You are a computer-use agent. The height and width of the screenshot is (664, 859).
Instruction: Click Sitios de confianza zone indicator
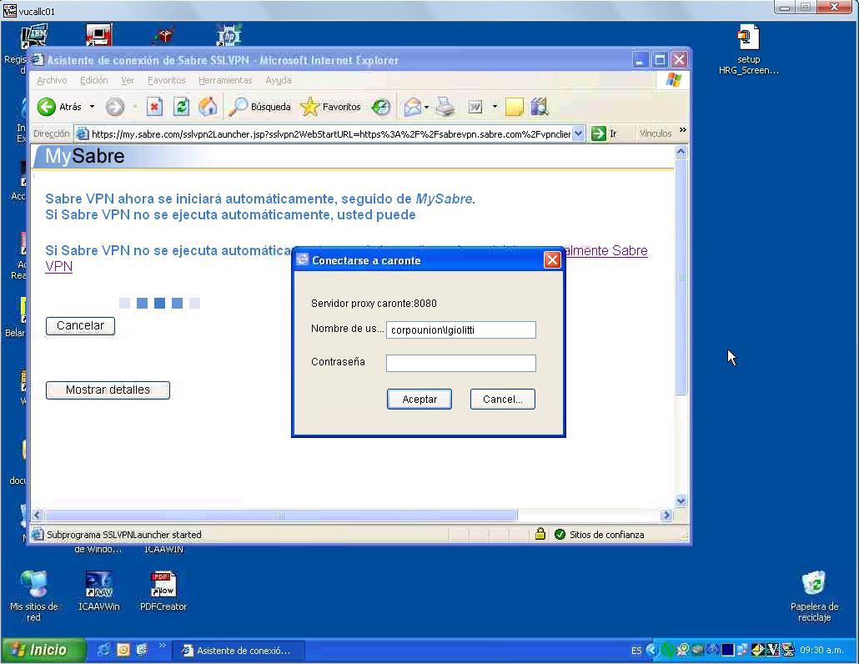point(600,535)
